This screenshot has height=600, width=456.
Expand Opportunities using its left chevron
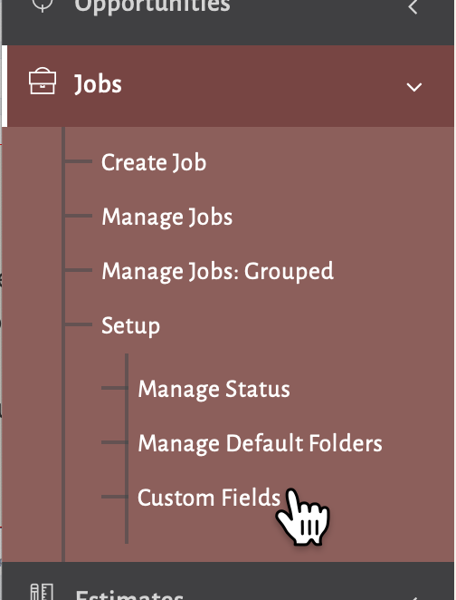click(x=413, y=7)
